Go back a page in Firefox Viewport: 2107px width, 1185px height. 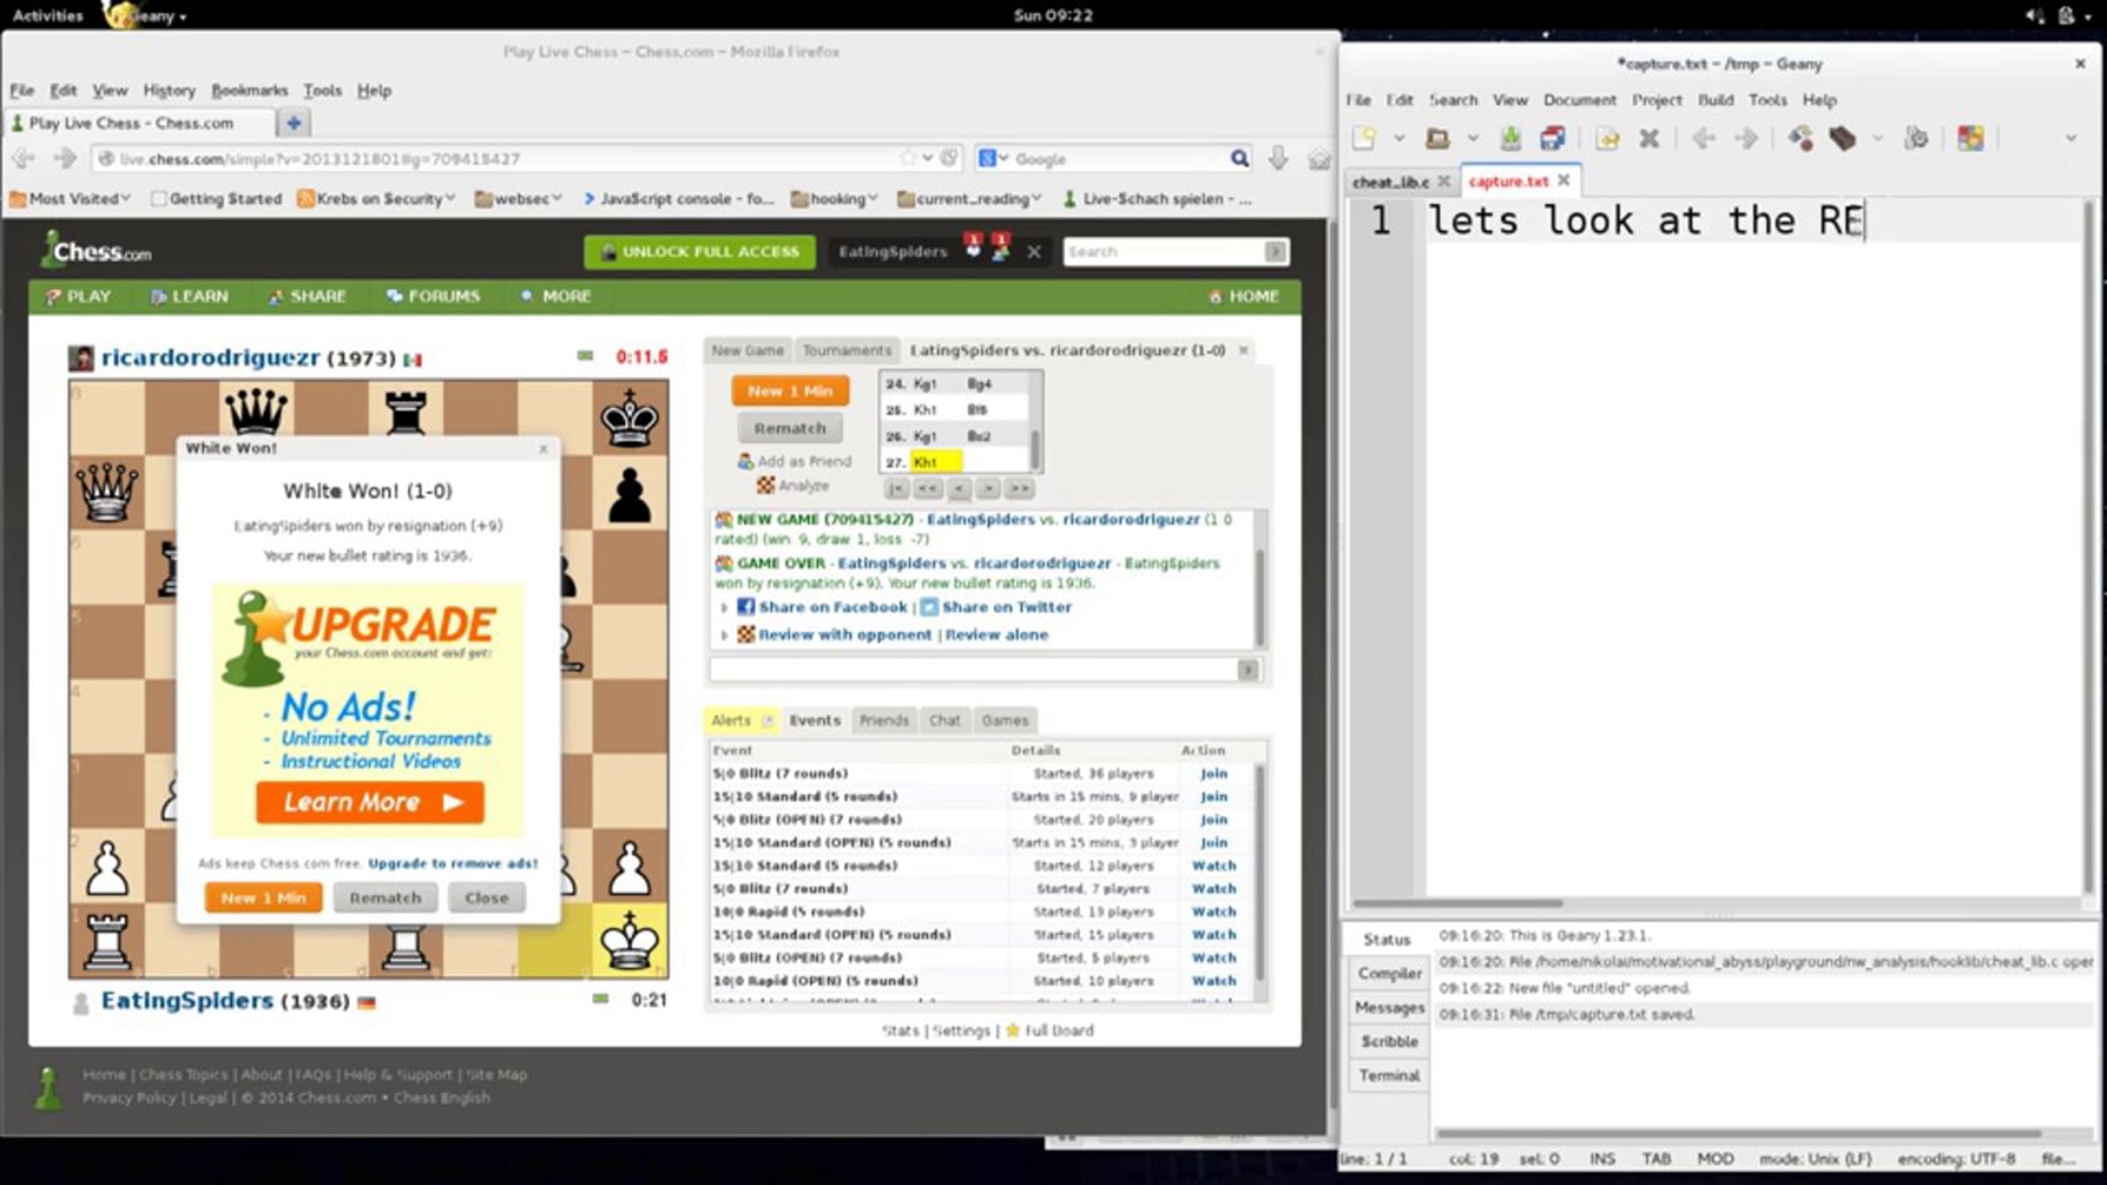(24, 159)
